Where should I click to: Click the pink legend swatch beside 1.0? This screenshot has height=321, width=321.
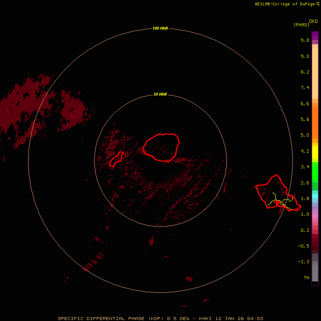click(x=315, y=216)
